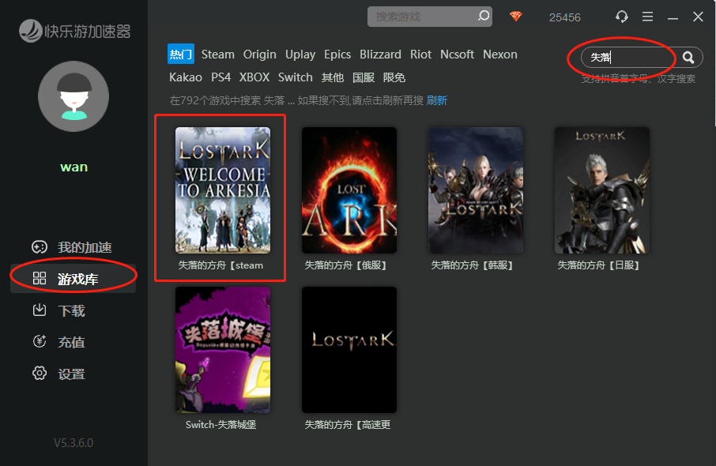Click the top search magnifier icon
Viewport: 716px width, 466px height.
pos(483,16)
